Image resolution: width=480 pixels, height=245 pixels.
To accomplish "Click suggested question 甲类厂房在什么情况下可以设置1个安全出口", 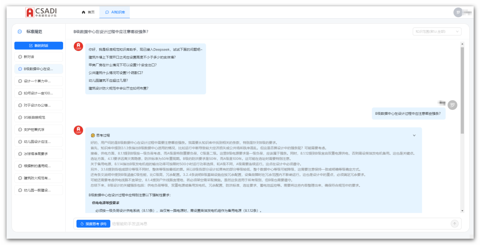I will (x=123, y=65).
